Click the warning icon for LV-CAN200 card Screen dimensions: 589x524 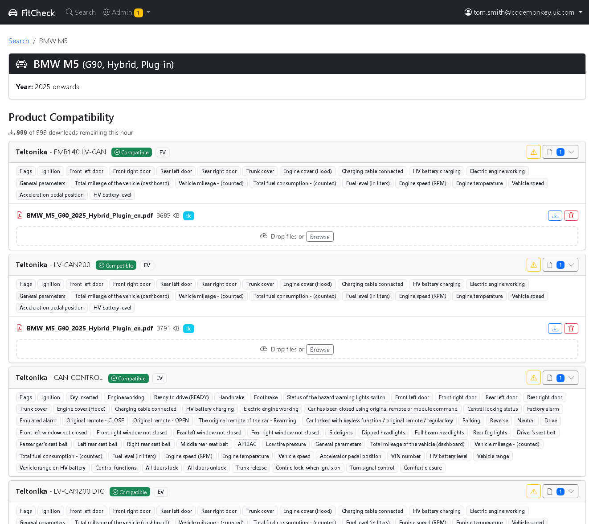(x=534, y=265)
